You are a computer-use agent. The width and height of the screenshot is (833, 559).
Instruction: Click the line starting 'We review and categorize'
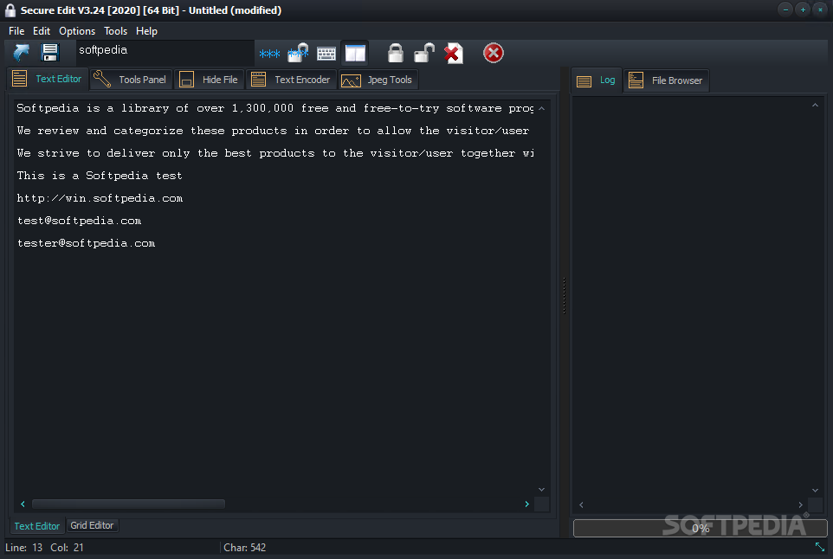273,131
